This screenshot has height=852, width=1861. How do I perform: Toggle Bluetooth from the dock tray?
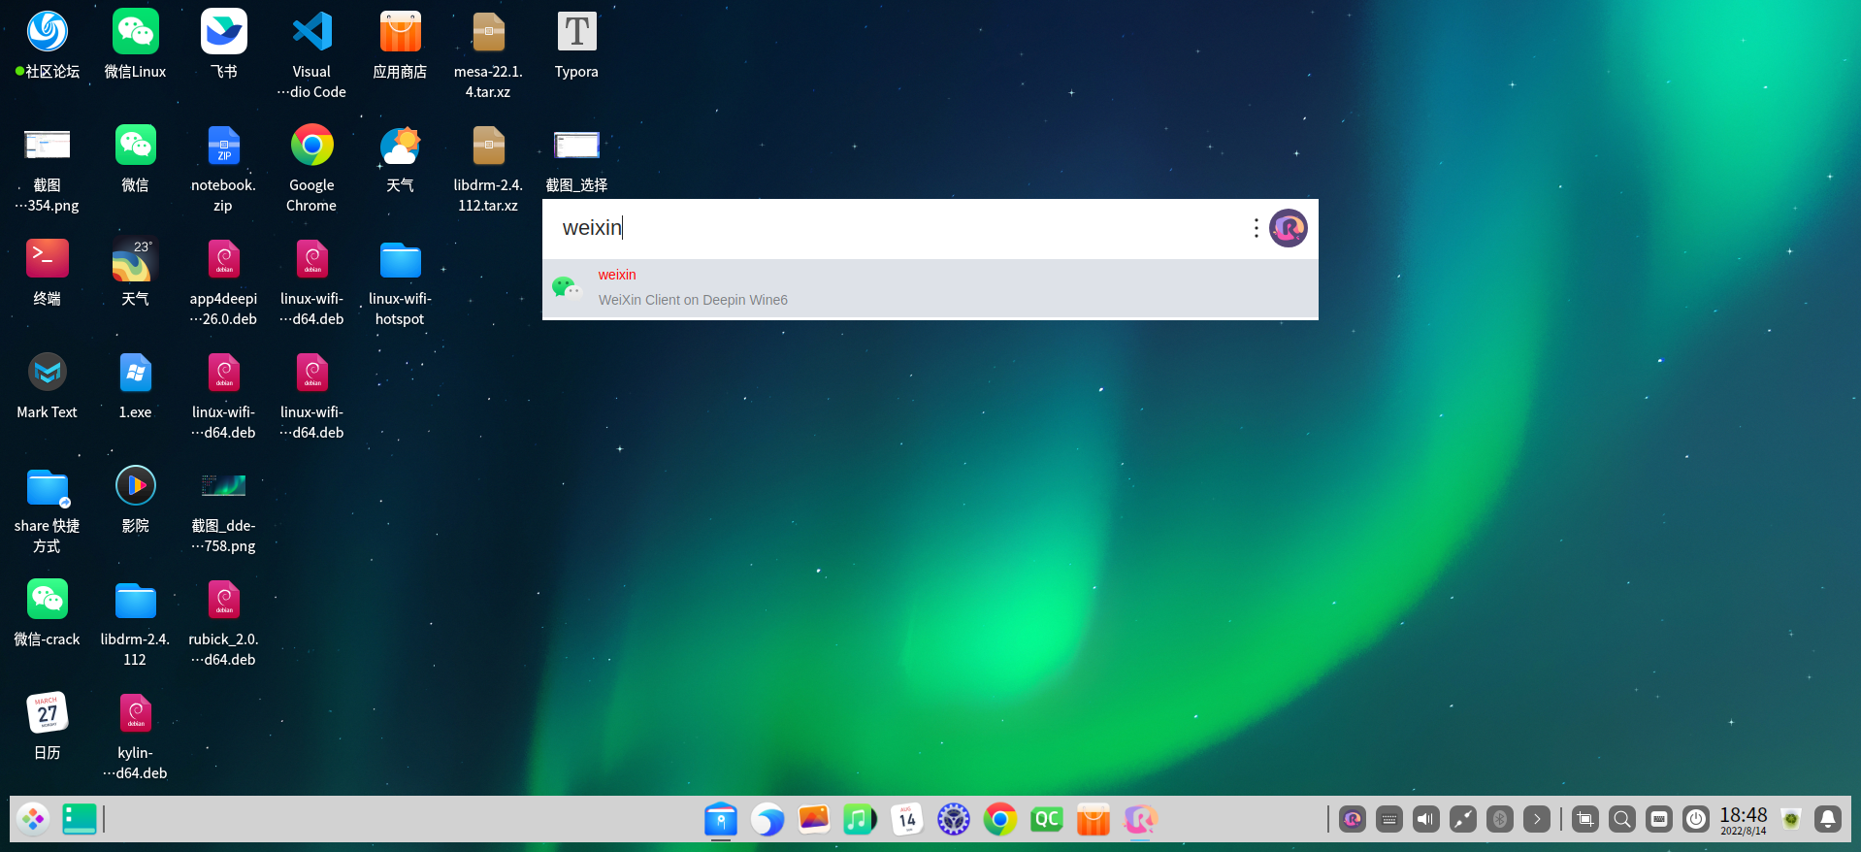point(1500,820)
